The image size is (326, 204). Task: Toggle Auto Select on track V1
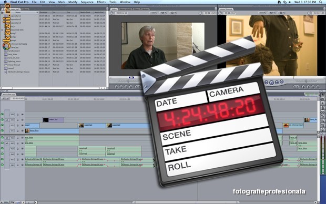coord(23,131)
